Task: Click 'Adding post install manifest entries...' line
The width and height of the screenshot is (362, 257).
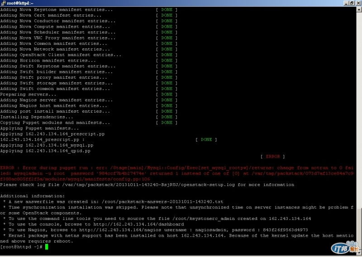Action: point(55,111)
